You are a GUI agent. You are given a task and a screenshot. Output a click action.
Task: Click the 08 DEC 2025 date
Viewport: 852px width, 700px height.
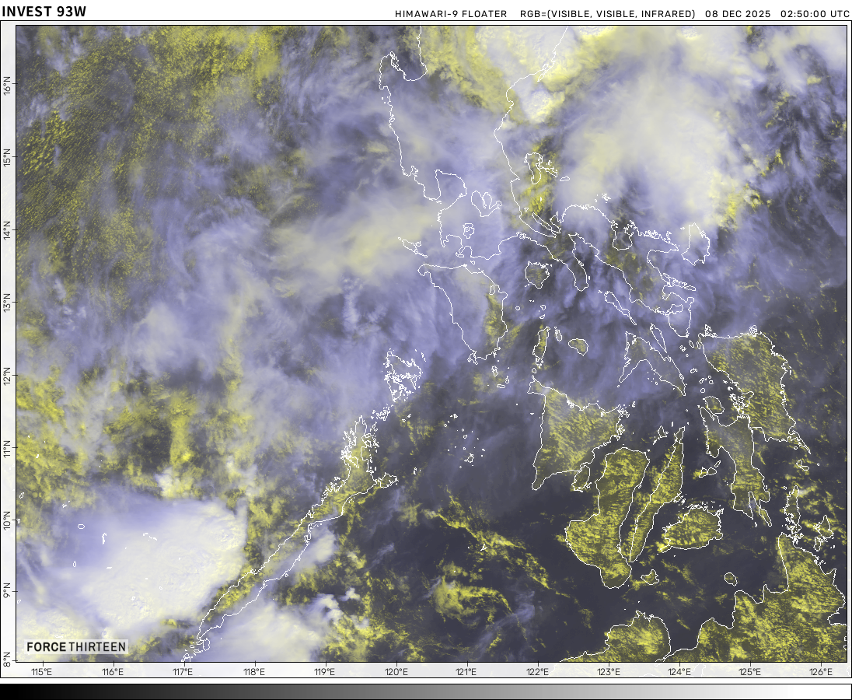coord(739,14)
